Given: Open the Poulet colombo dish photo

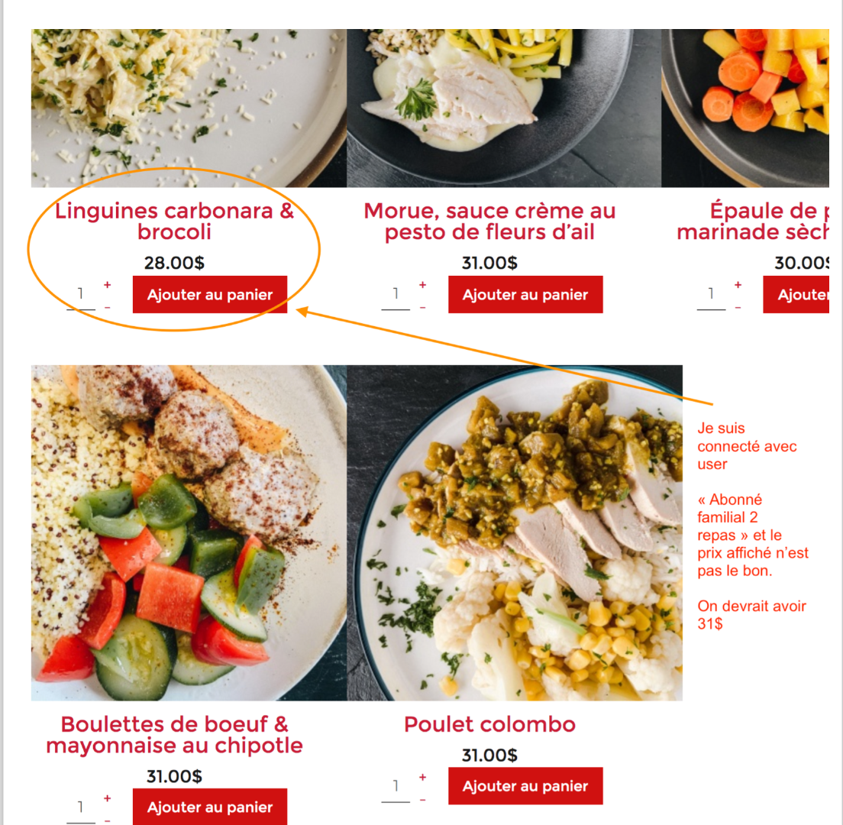Looking at the screenshot, I should 515,533.
